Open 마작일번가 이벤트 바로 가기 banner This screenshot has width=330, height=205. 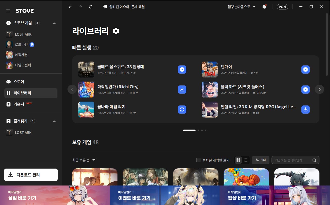pos(165,195)
